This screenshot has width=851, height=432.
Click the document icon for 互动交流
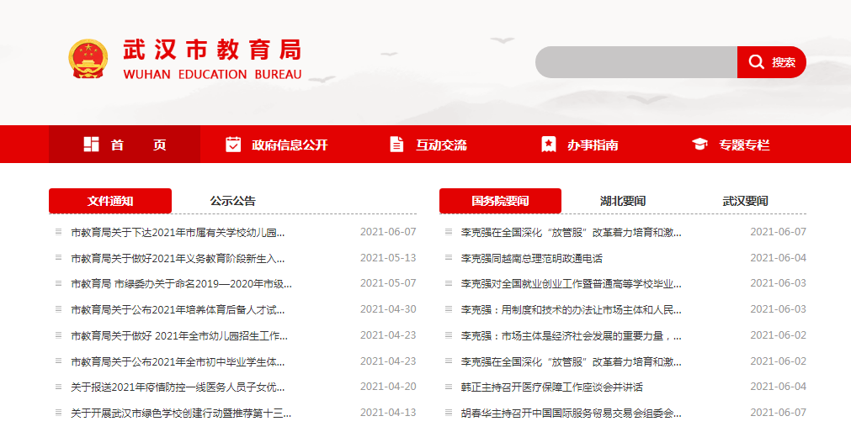[x=396, y=145]
